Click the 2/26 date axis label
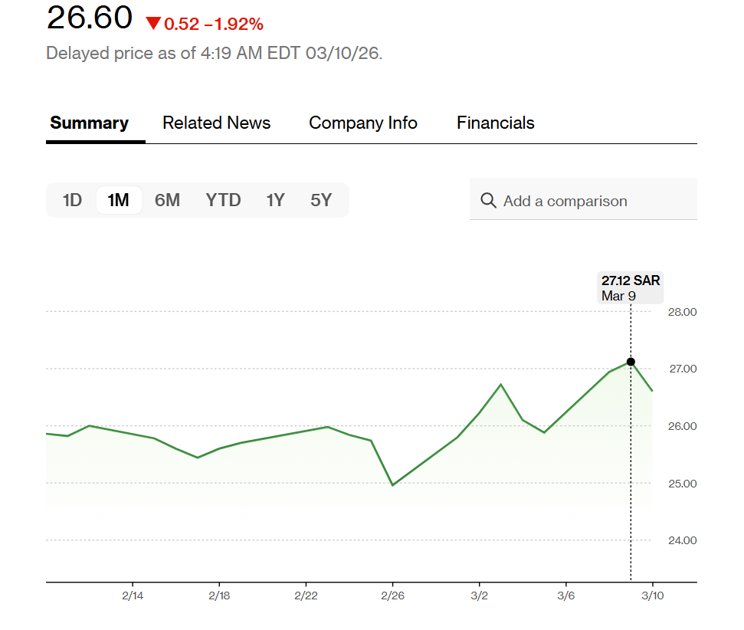This screenshot has width=744, height=630. 392,596
